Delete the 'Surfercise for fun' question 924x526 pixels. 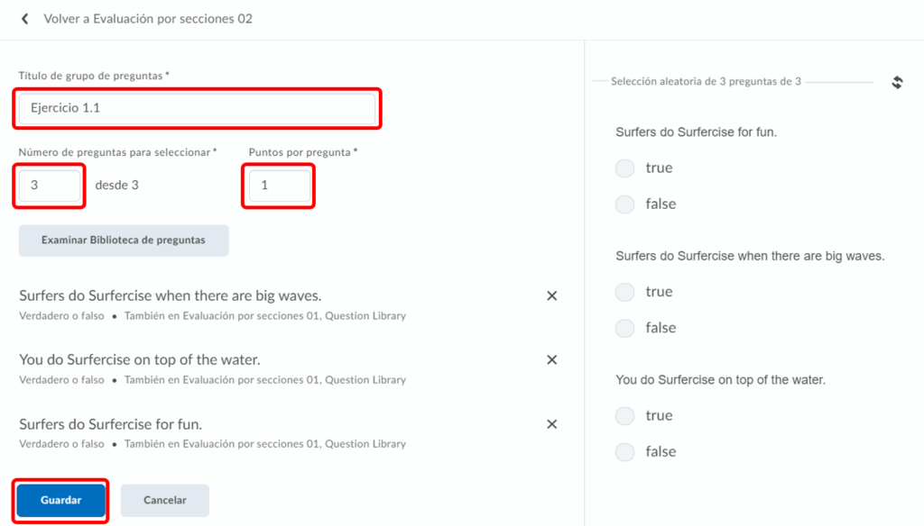click(552, 424)
